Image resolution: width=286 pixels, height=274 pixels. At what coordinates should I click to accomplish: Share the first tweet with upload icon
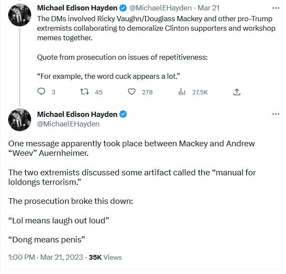click(237, 92)
